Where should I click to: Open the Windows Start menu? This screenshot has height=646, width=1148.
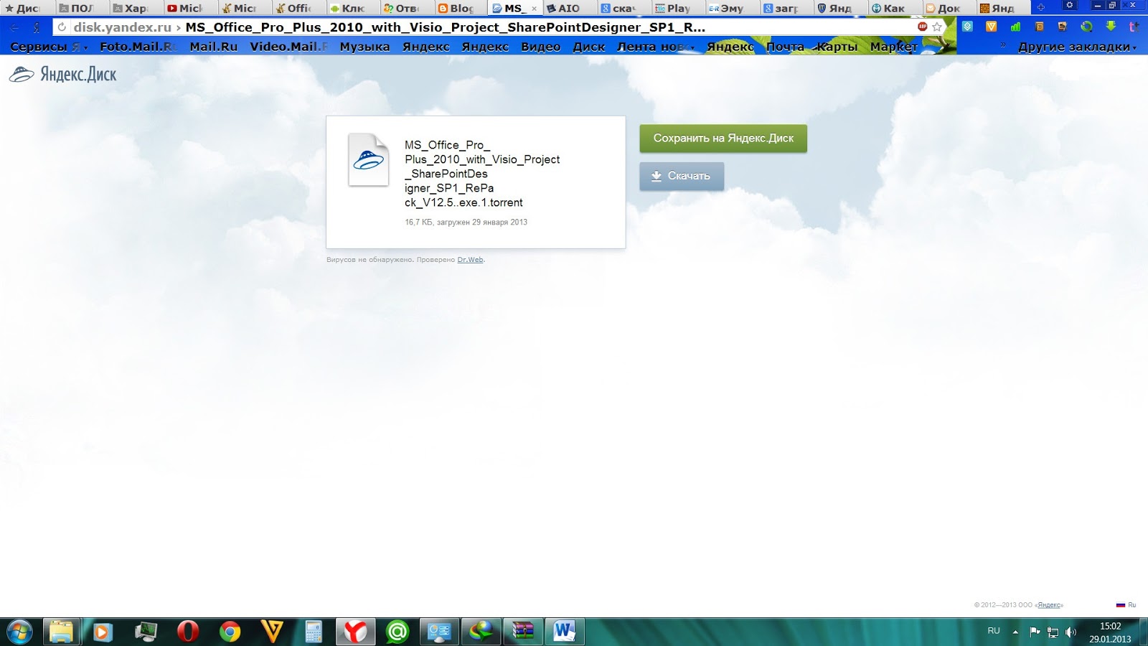coord(19,632)
